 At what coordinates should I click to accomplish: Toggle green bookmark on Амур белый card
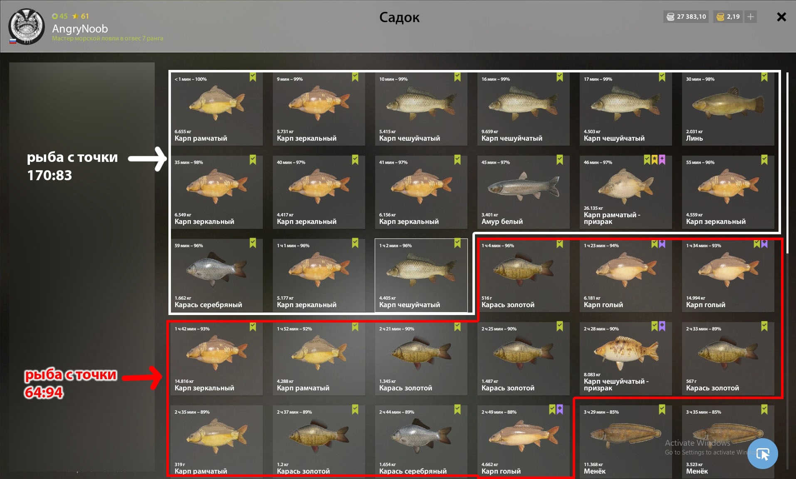coord(560,160)
